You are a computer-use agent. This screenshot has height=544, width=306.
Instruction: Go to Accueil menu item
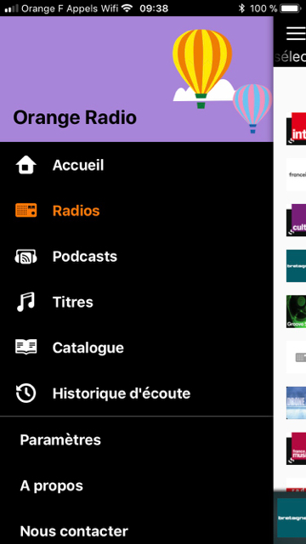[78, 165]
